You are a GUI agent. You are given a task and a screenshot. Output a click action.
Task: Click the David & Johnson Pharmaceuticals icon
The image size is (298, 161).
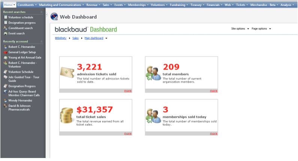point(6,106)
